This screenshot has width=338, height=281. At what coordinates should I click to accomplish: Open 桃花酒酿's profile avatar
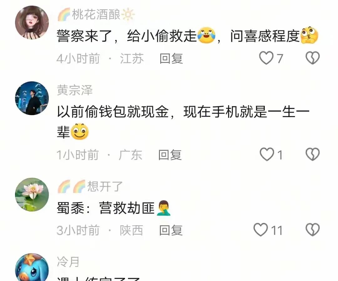[32, 23]
